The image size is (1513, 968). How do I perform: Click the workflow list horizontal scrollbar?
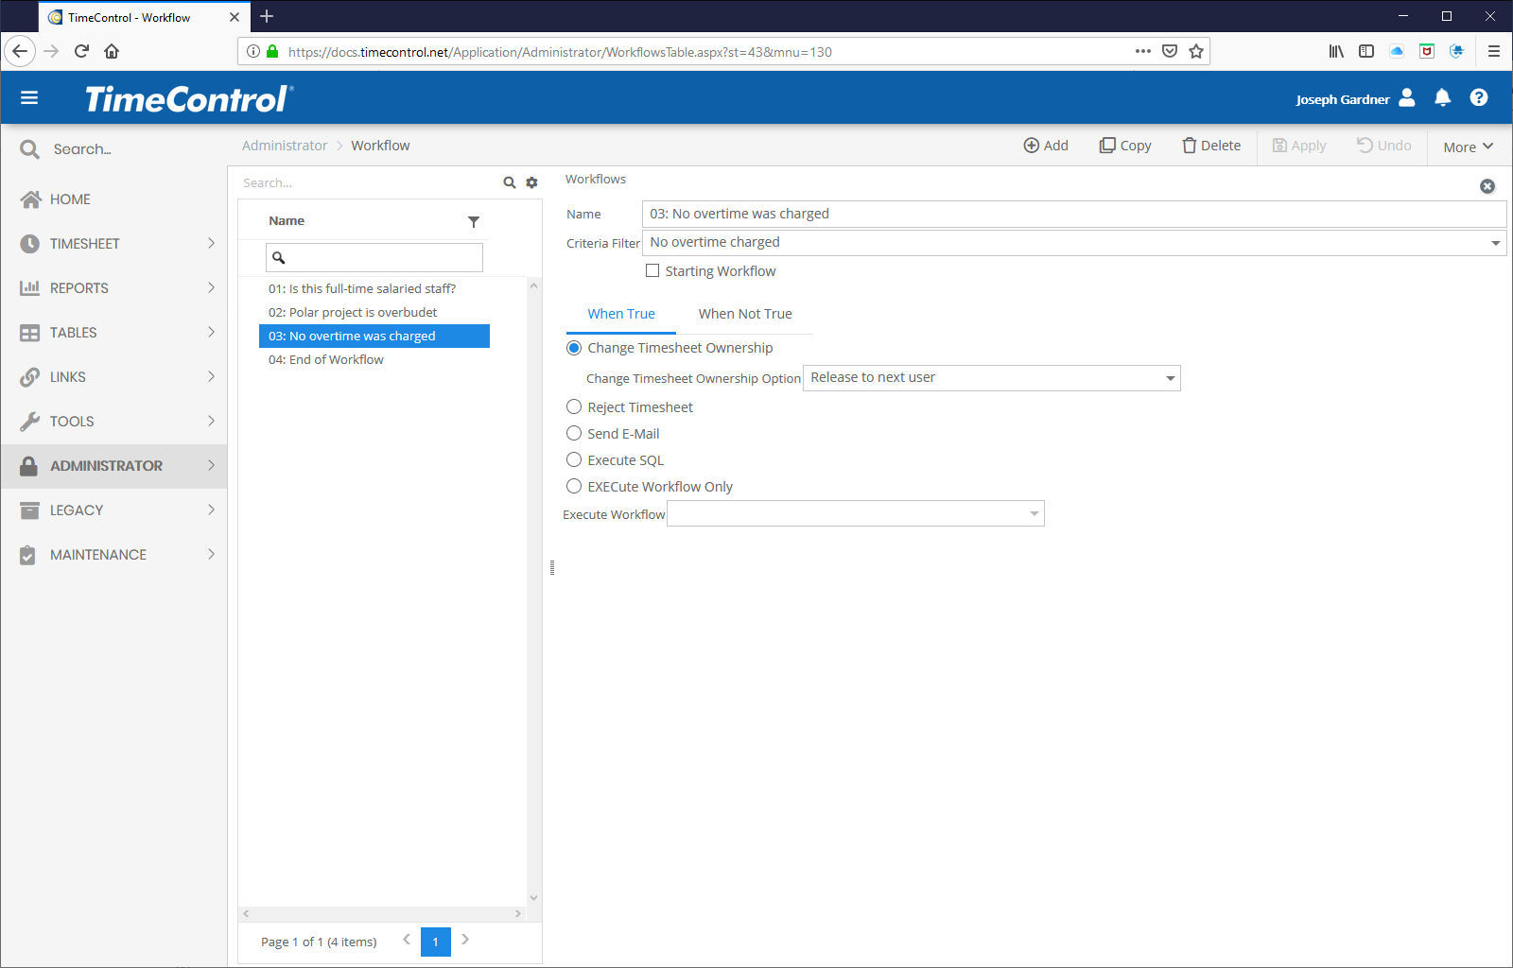click(x=382, y=914)
